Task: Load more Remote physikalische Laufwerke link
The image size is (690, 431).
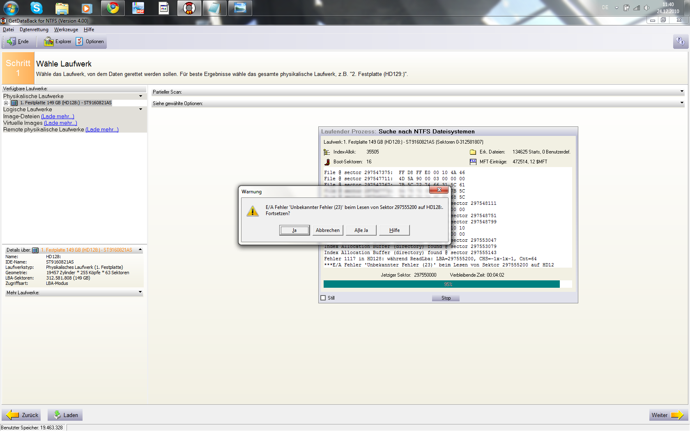Action: (102, 130)
